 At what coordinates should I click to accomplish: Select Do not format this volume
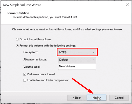[17, 39]
